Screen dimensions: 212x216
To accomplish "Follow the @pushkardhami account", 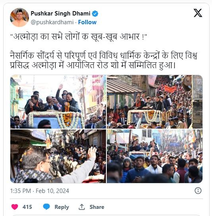I will (87, 22).
